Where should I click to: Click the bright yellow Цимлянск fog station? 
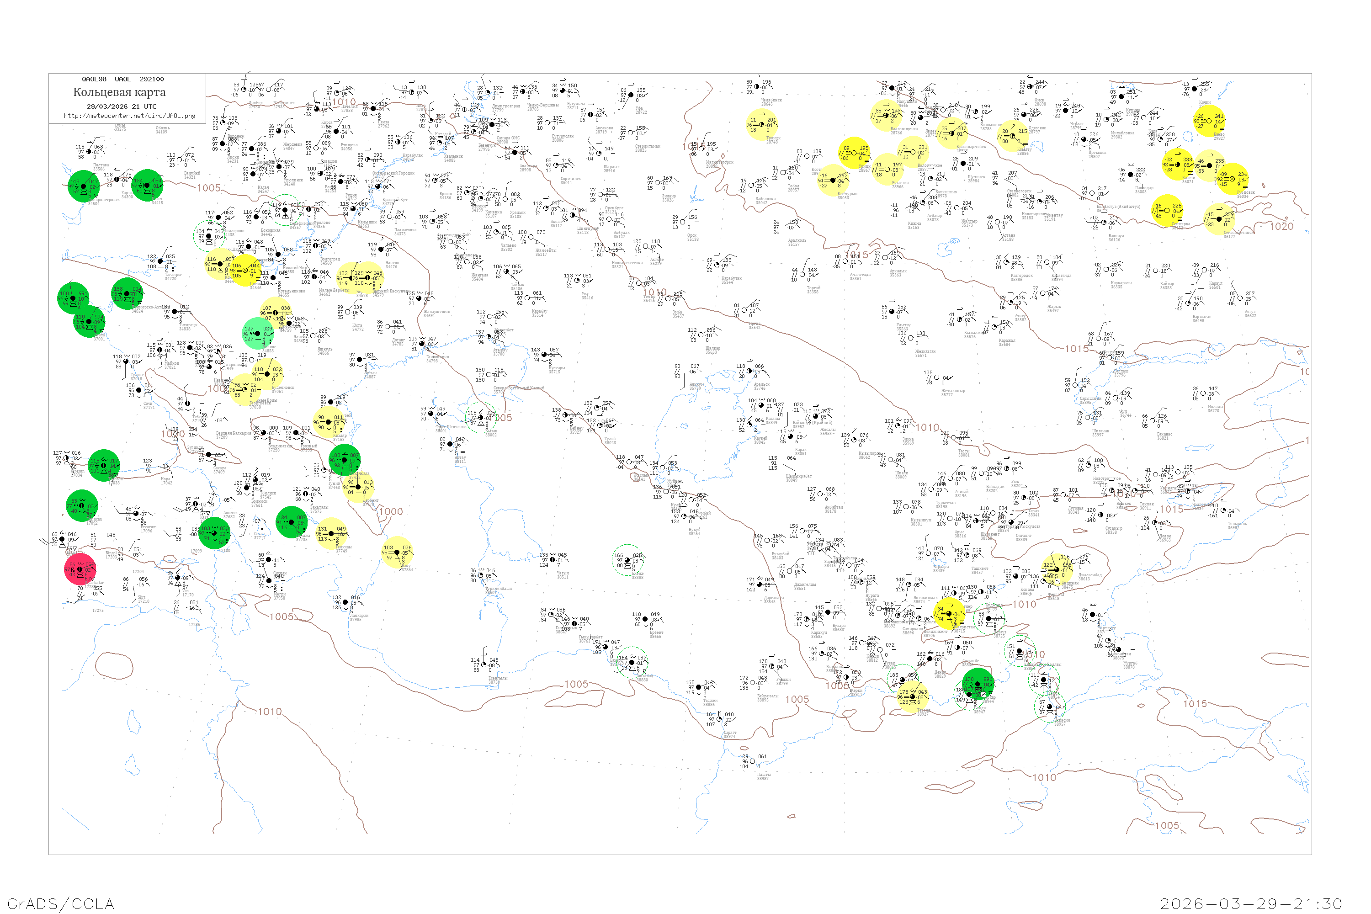tap(245, 271)
